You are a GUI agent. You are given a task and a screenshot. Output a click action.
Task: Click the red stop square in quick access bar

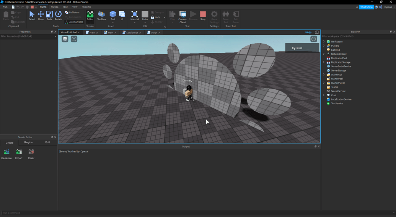pos(32,7)
